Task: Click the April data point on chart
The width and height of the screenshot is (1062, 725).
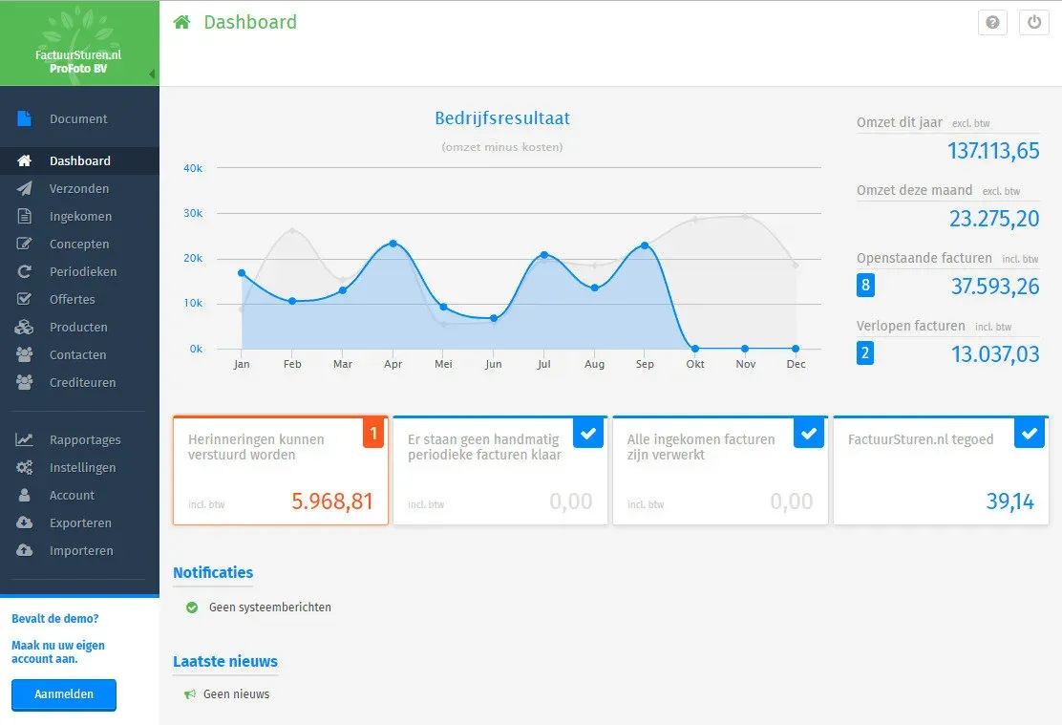Action: pyautogui.click(x=393, y=244)
